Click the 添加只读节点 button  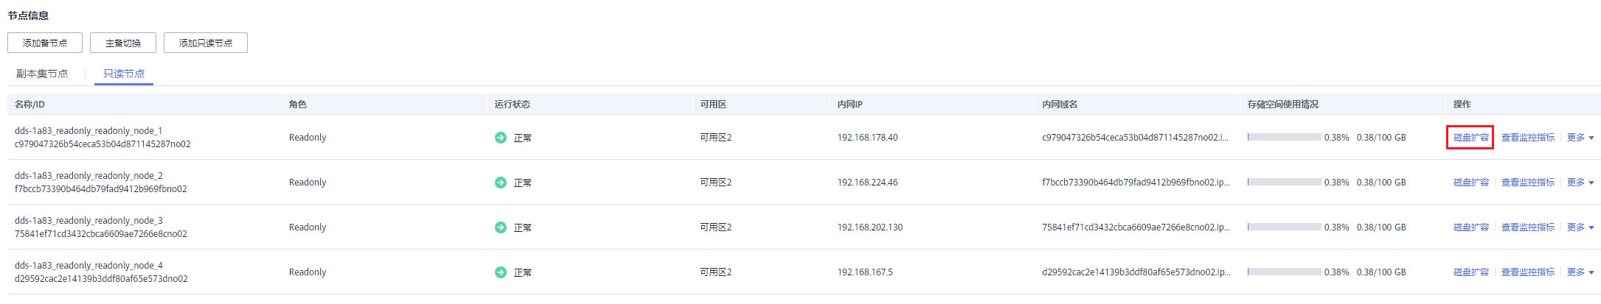click(x=206, y=43)
